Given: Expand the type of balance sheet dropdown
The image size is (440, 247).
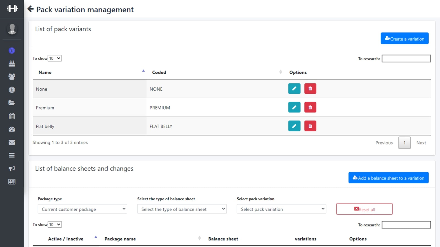Looking at the screenshot, I should (182, 209).
